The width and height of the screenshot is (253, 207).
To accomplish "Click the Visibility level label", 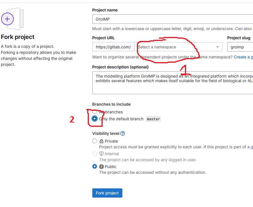I will (x=105, y=133).
